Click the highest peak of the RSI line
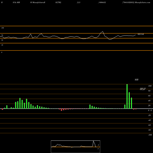Screen dimensions: 153x153 [103, 32]
